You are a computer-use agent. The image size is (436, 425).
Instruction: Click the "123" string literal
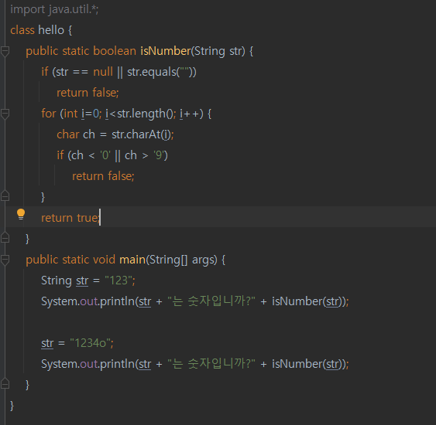[x=118, y=280]
